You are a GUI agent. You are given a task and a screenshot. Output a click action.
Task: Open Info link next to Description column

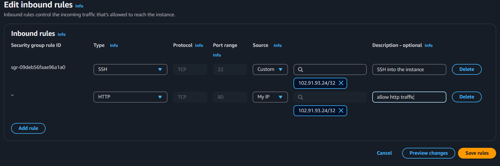click(429, 45)
